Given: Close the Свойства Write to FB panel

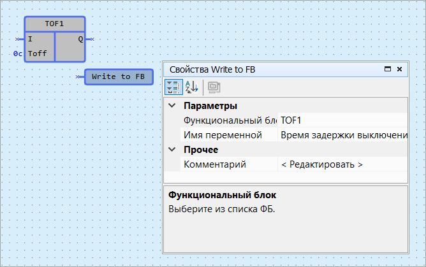Looking at the screenshot, I should [x=399, y=69].
